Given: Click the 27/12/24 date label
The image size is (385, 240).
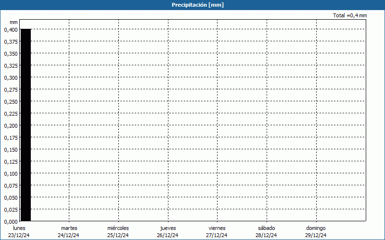Looking at the screenshot, I should click(x=217, y=235).
